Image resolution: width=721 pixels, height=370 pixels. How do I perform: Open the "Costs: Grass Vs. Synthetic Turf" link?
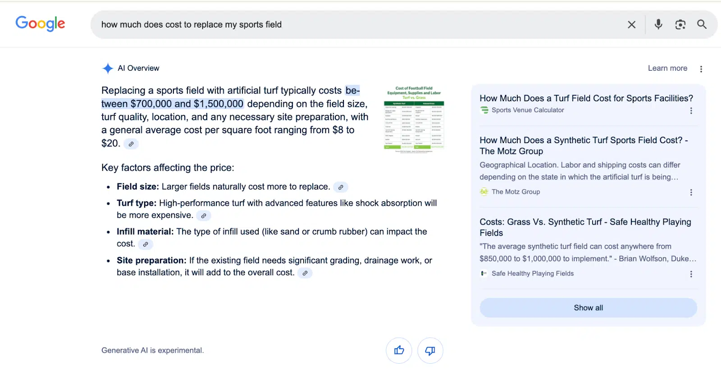coord(585,227)
